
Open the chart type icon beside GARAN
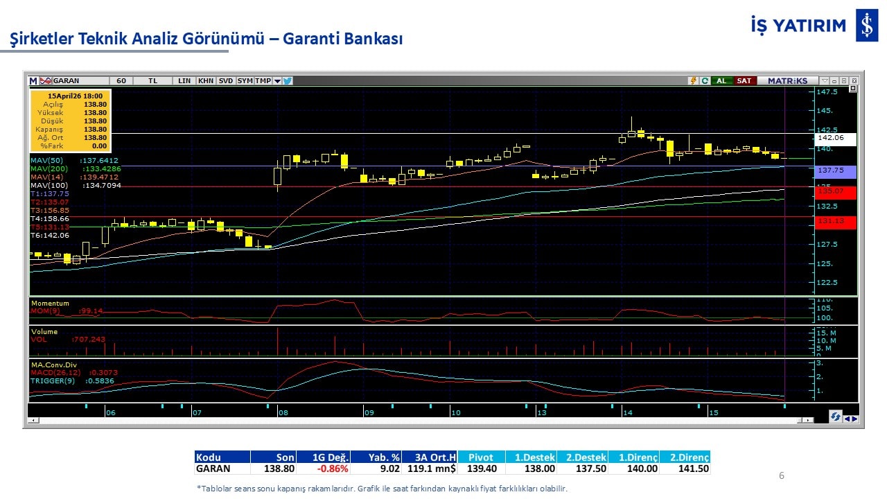[46, 80]
